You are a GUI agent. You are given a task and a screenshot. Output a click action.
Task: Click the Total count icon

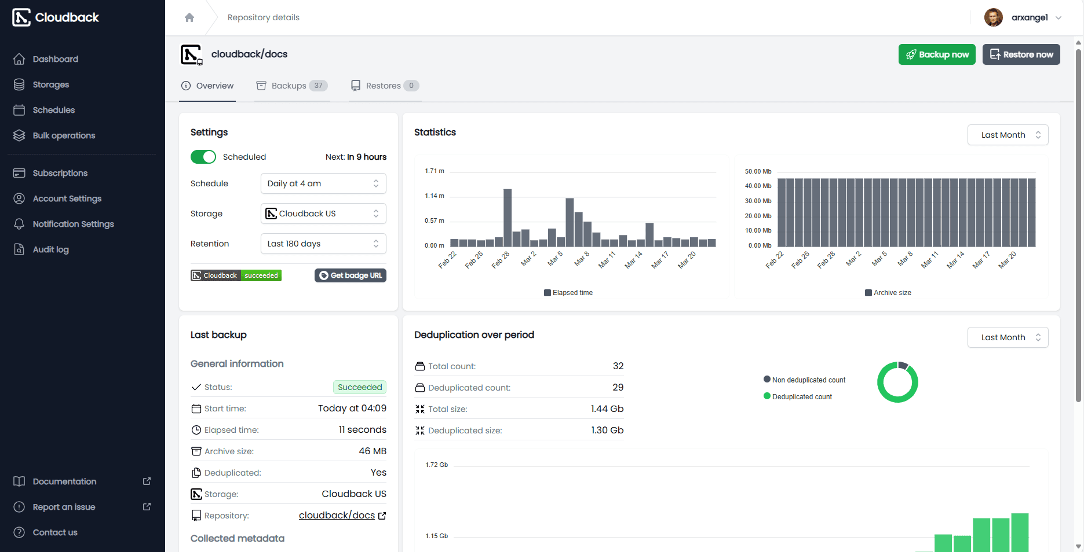[x=420, y=366]
